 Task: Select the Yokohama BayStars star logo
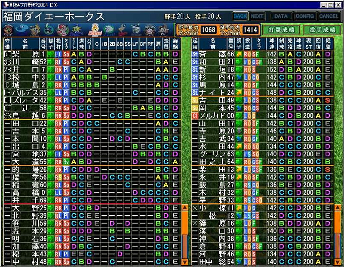pos(77,30)
